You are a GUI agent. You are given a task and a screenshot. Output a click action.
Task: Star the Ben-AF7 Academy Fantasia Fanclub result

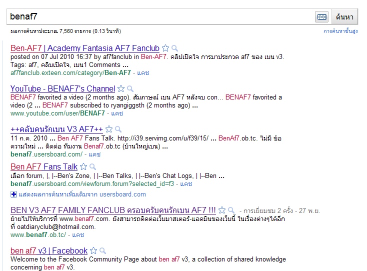point(165,48)
